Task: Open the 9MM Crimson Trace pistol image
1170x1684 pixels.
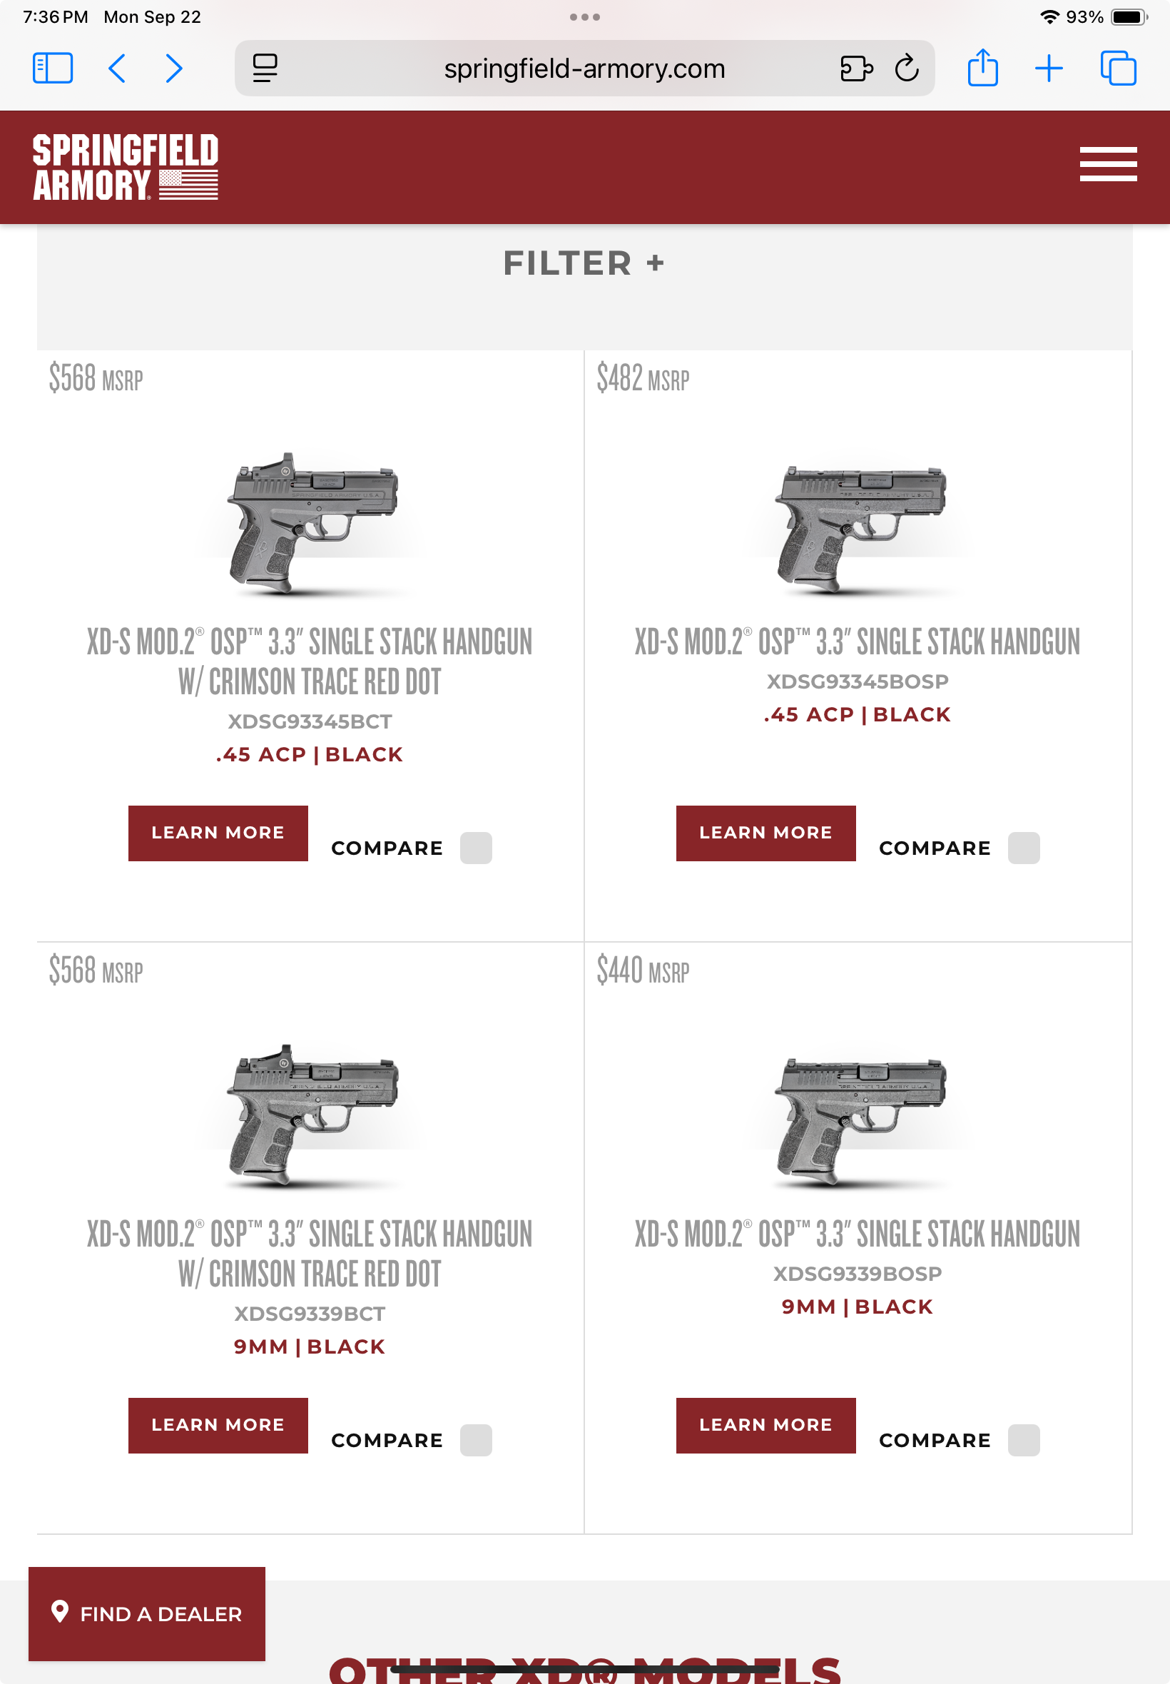Action: pos(312,1115)
